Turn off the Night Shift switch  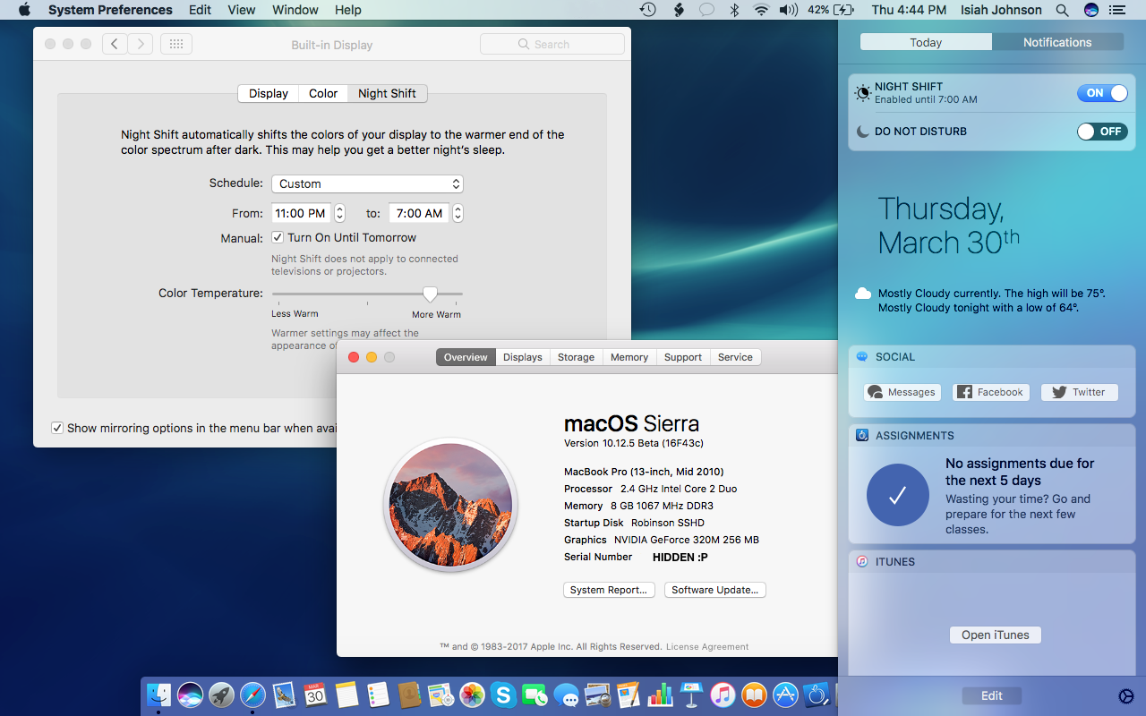pos(1101,93)
